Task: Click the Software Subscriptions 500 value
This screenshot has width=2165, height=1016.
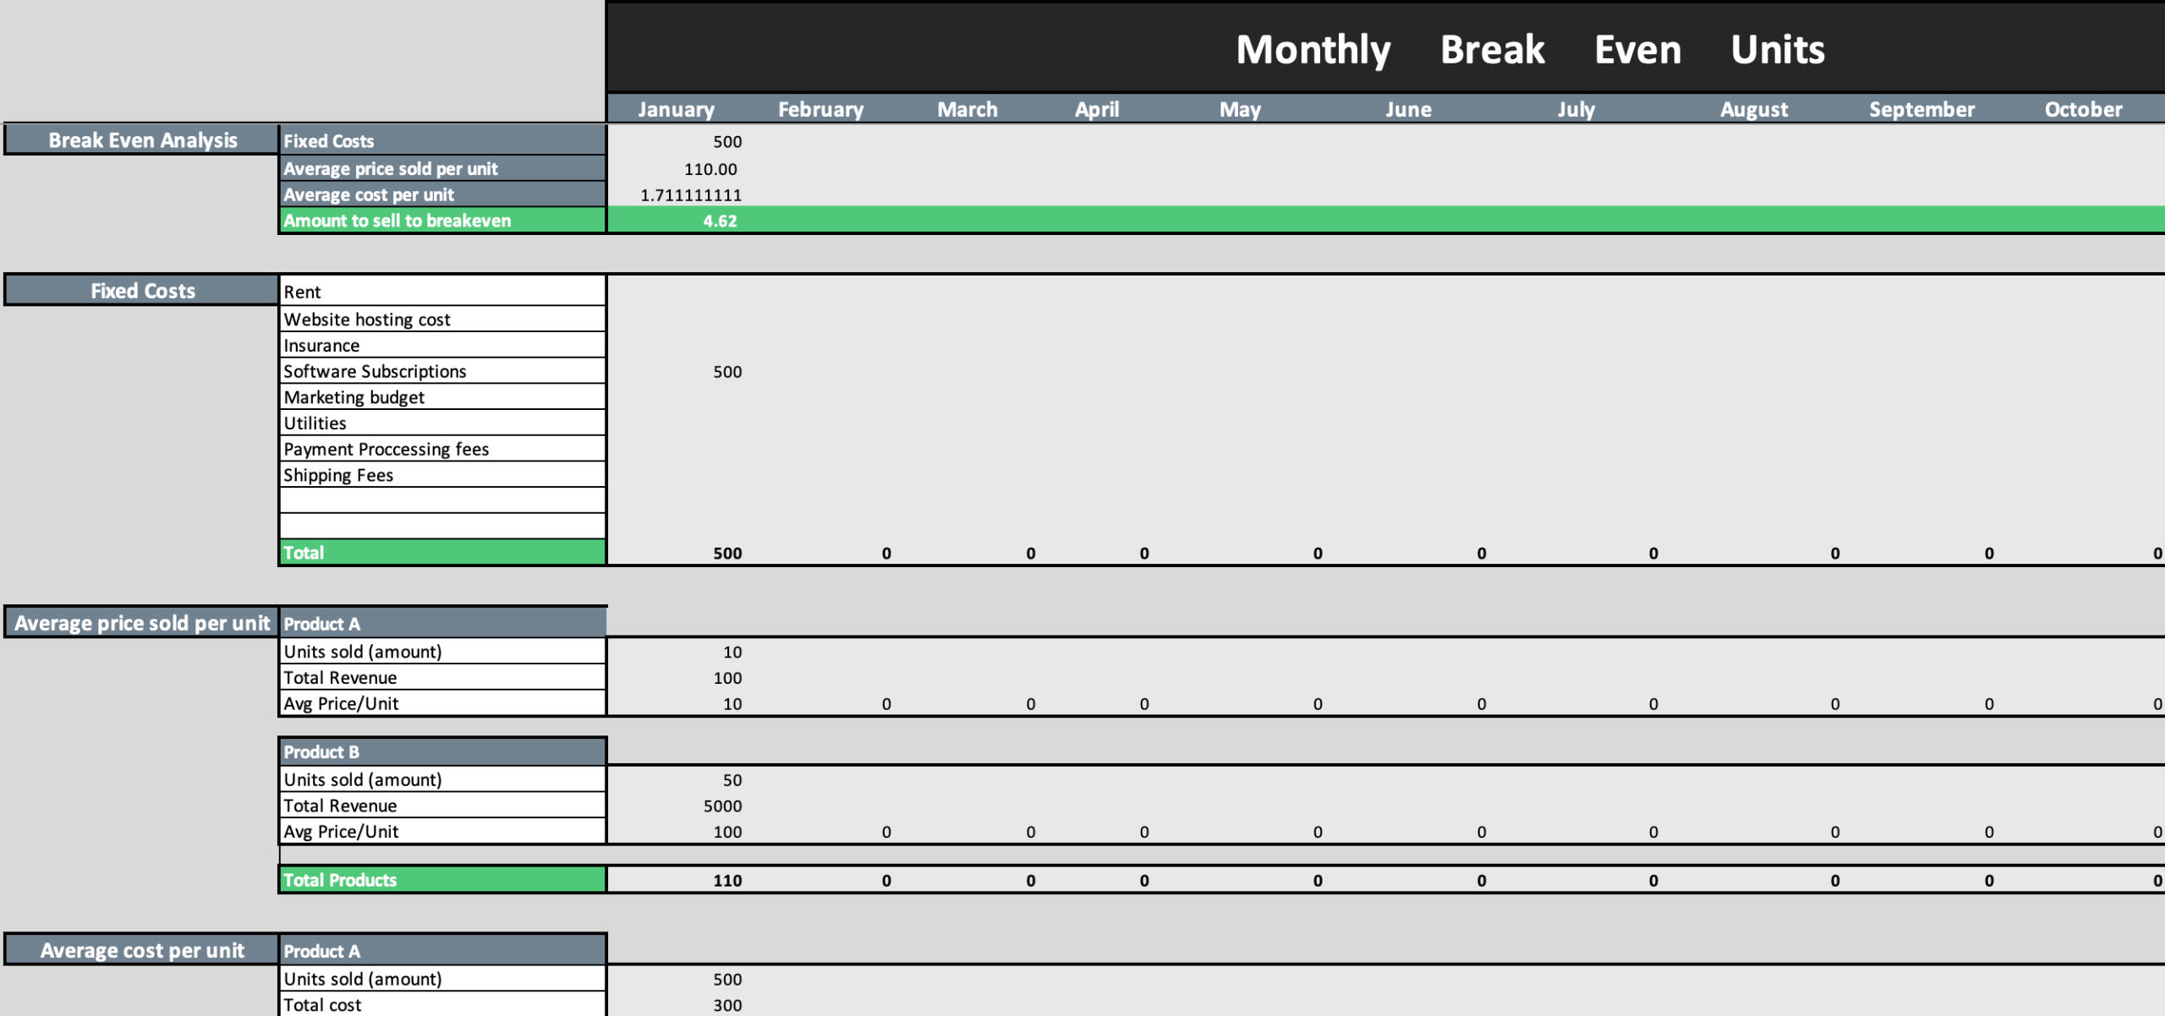Action: (728, 370)
